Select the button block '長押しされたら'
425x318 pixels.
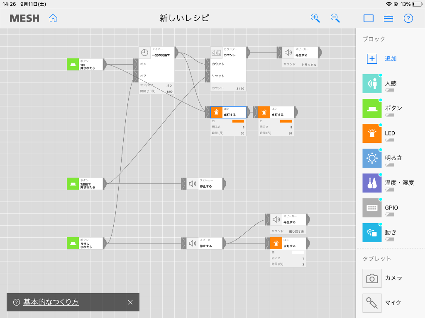pos(85,243)
